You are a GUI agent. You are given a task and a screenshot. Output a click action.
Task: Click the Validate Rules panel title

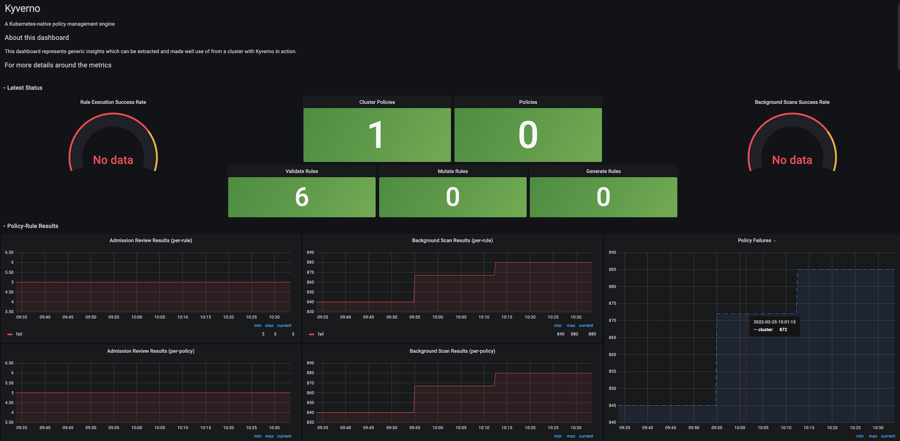(301, 171)
